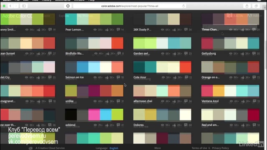The image size is (267, 150).
Task: Click the address bar showing color.adobe.com
Action: pos(129,6)
